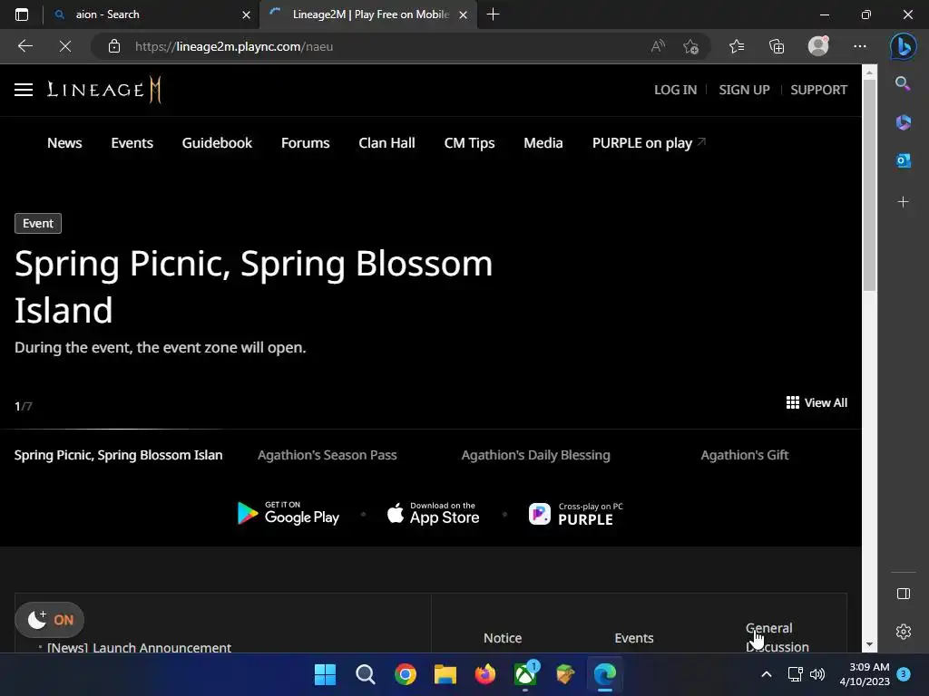Viewport: 929px width, 696px height.
Task: Open File Explorer from taskbar
Action: click(445, 674)
